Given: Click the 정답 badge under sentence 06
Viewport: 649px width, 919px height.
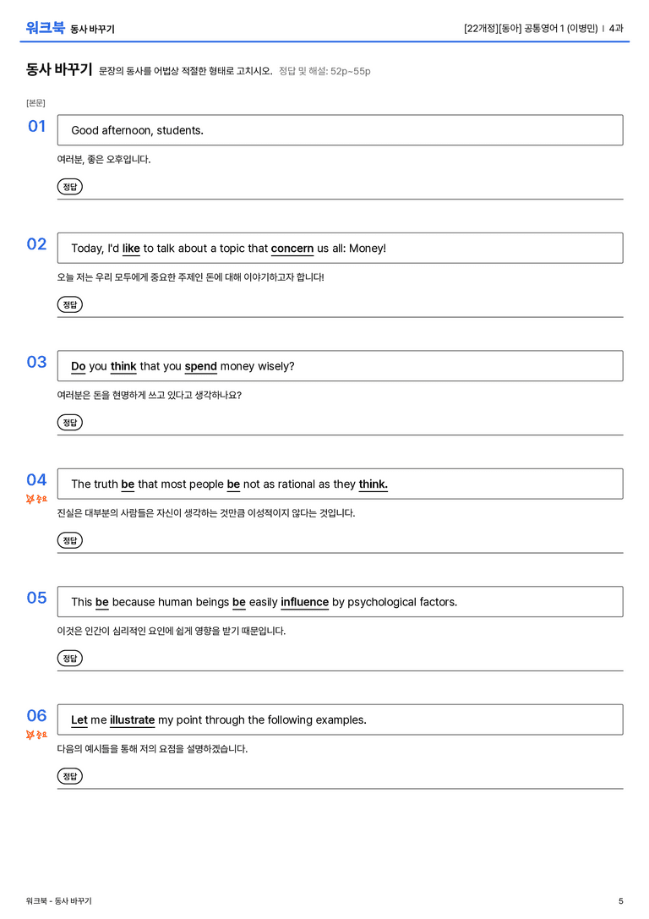Looking at the screenshot, I should (69, 775).
